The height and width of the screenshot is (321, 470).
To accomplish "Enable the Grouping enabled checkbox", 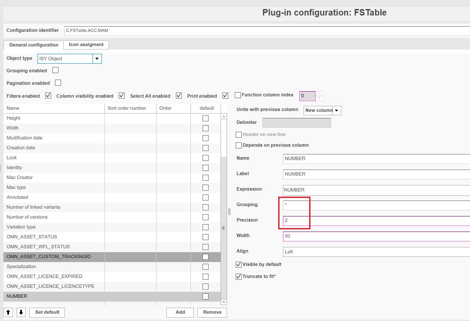I will (55, 70).
